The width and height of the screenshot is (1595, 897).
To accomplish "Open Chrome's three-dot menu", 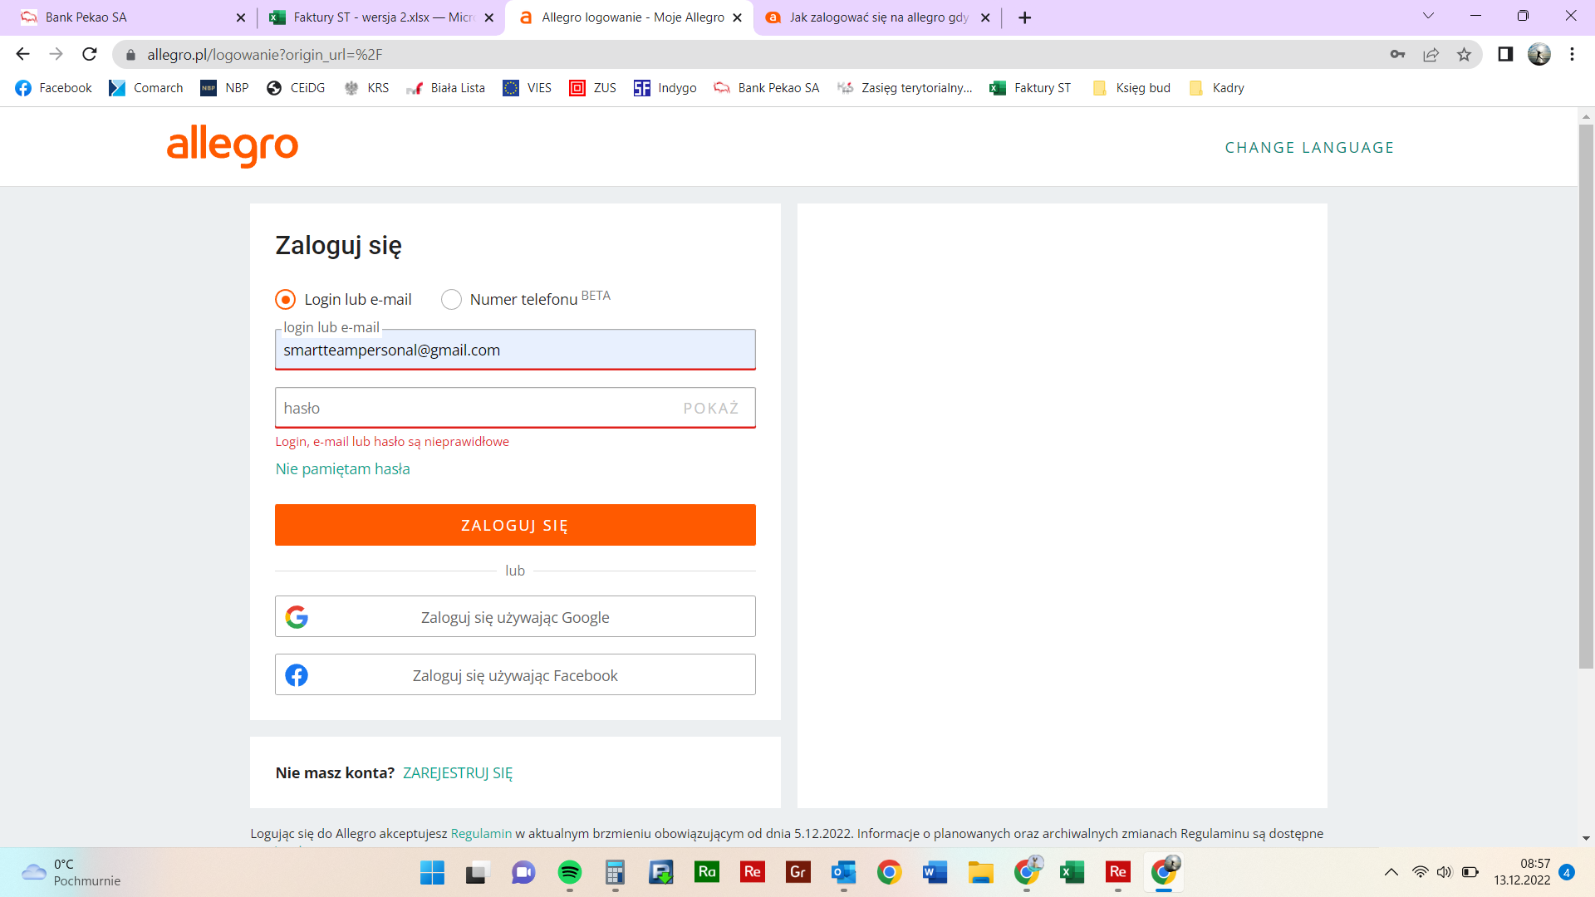I will pos(1572,54).
